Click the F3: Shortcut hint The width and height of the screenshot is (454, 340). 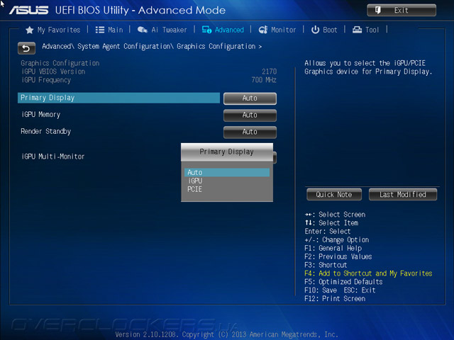click(x=326, y=265)
